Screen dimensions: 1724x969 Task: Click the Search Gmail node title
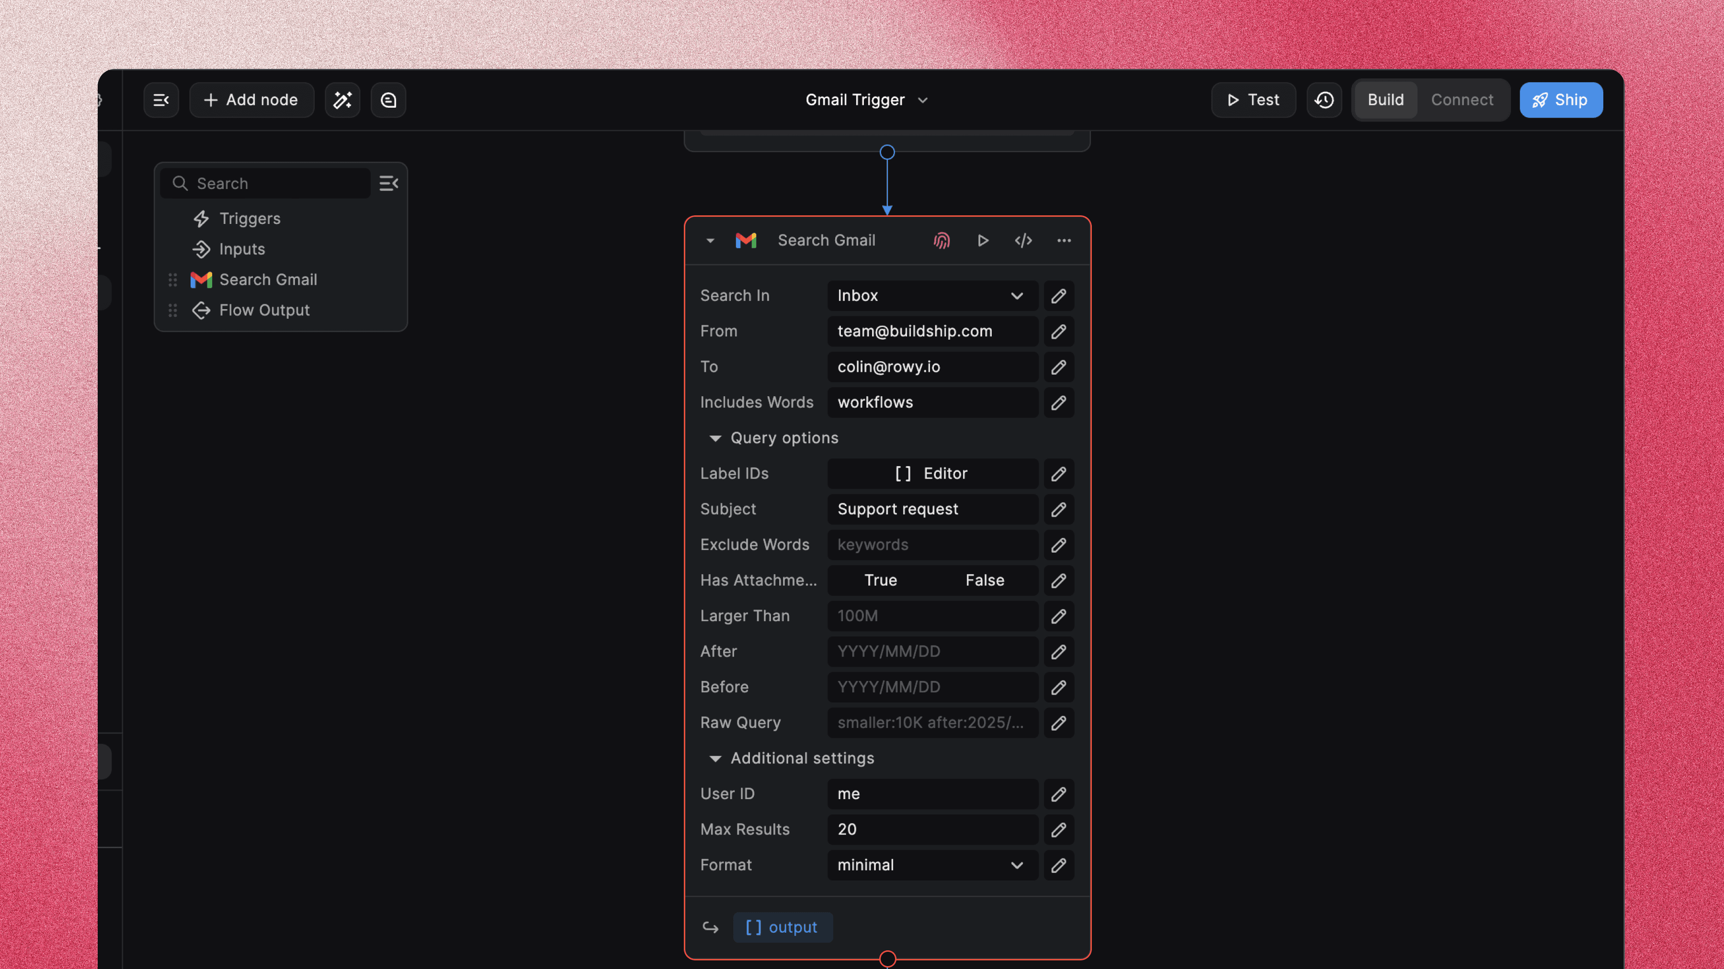click(826, 241)
